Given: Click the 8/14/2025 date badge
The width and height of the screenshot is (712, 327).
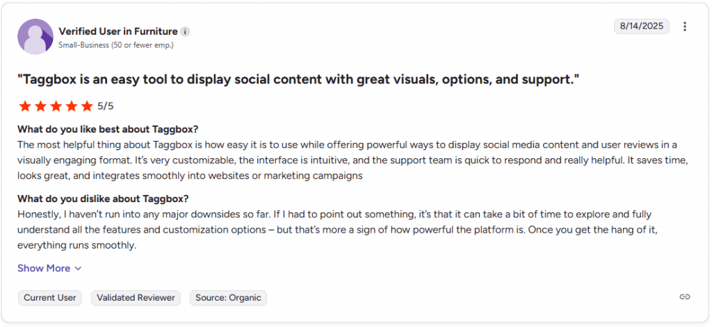Looking at the screenshot, I should pyautogui.click(x=641, y=26).
